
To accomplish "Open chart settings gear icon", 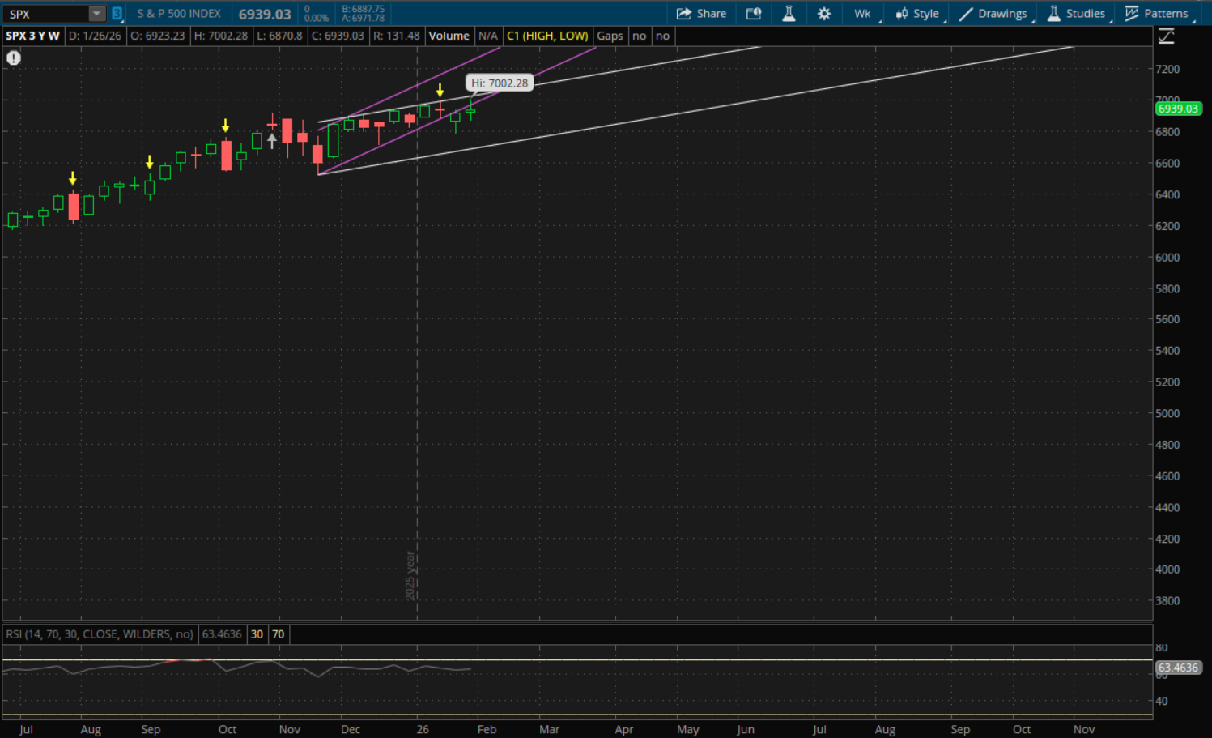I will 824,14.
